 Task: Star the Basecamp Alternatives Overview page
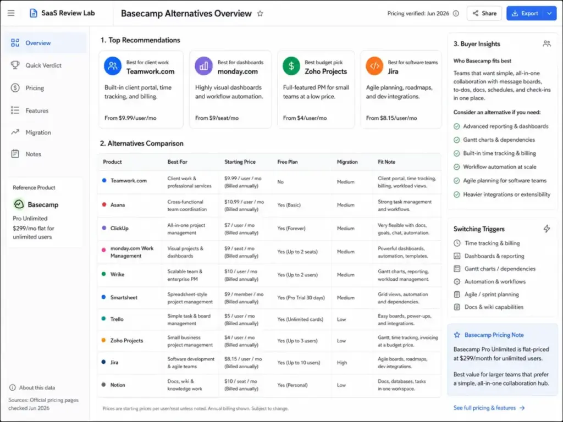pyautogui.click(x=260, y=14)
